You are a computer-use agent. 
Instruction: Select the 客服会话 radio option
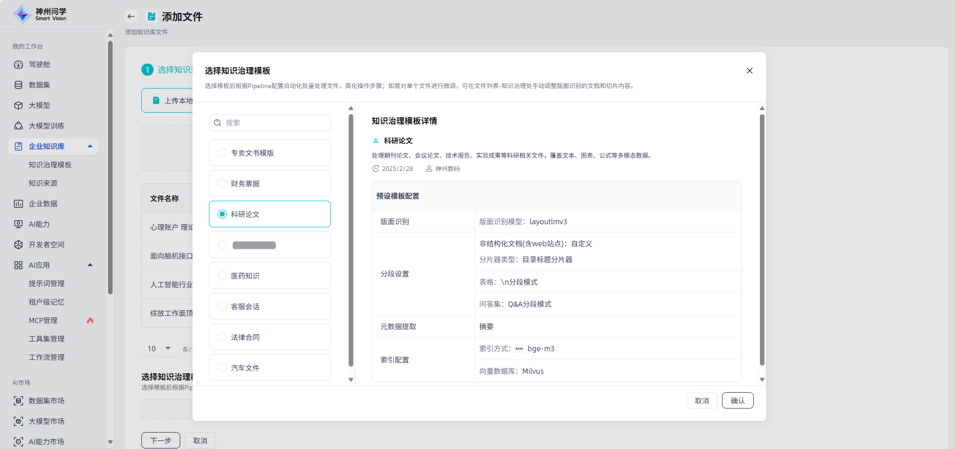[222, 306]
